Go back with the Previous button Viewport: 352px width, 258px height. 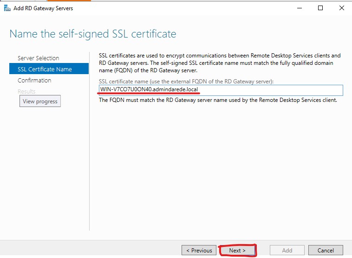[199, 250]
